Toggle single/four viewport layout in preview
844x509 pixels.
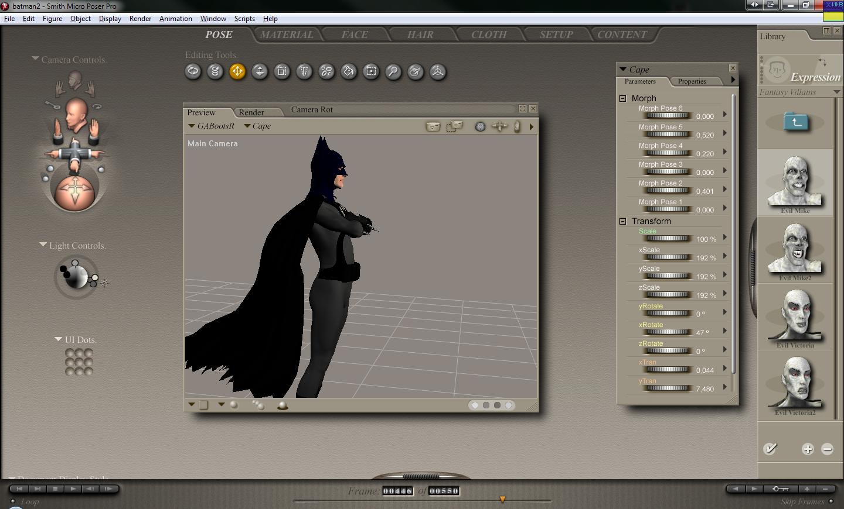pos(203,405)
